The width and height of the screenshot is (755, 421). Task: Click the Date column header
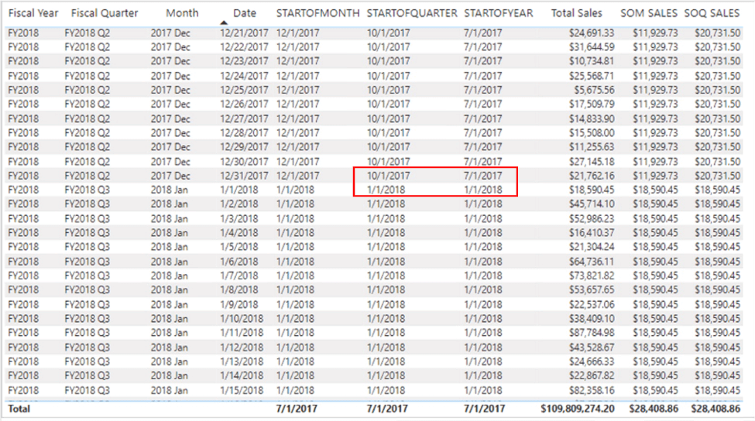pos(245,13)
